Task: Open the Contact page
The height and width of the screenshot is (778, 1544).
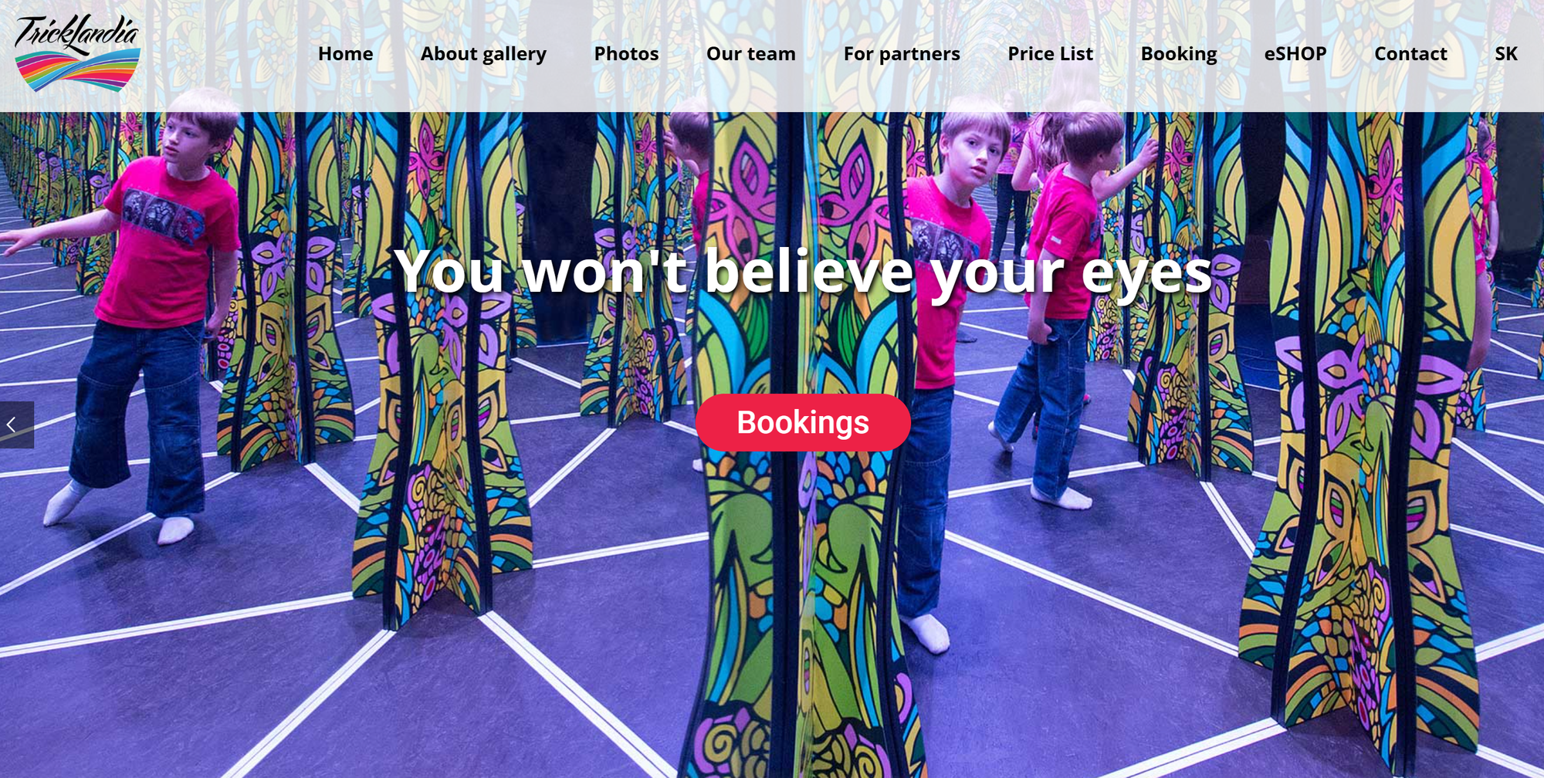Action: point(1410,54)
